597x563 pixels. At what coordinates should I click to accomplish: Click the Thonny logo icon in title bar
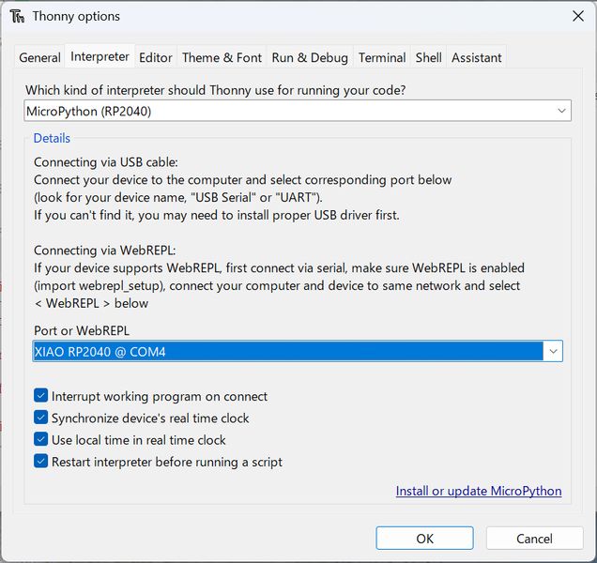click(x=17, y=16)
